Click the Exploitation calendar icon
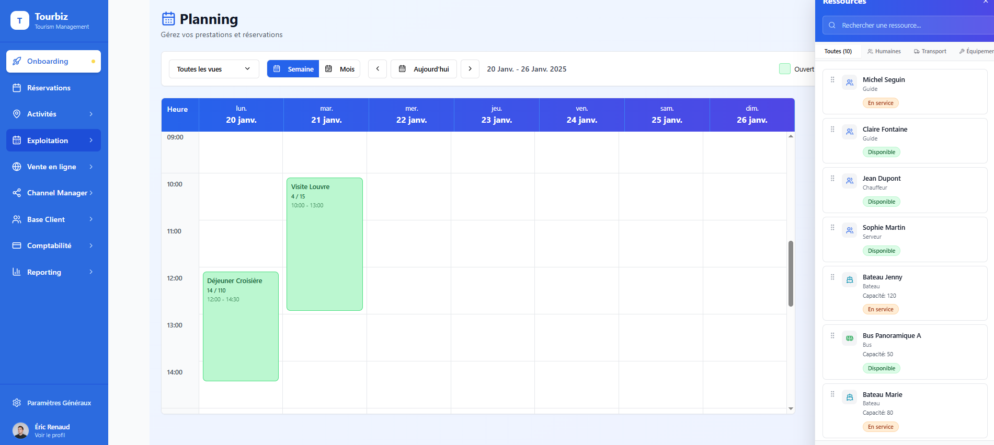Viewport: 994px width, 445px height. point(17,140)
